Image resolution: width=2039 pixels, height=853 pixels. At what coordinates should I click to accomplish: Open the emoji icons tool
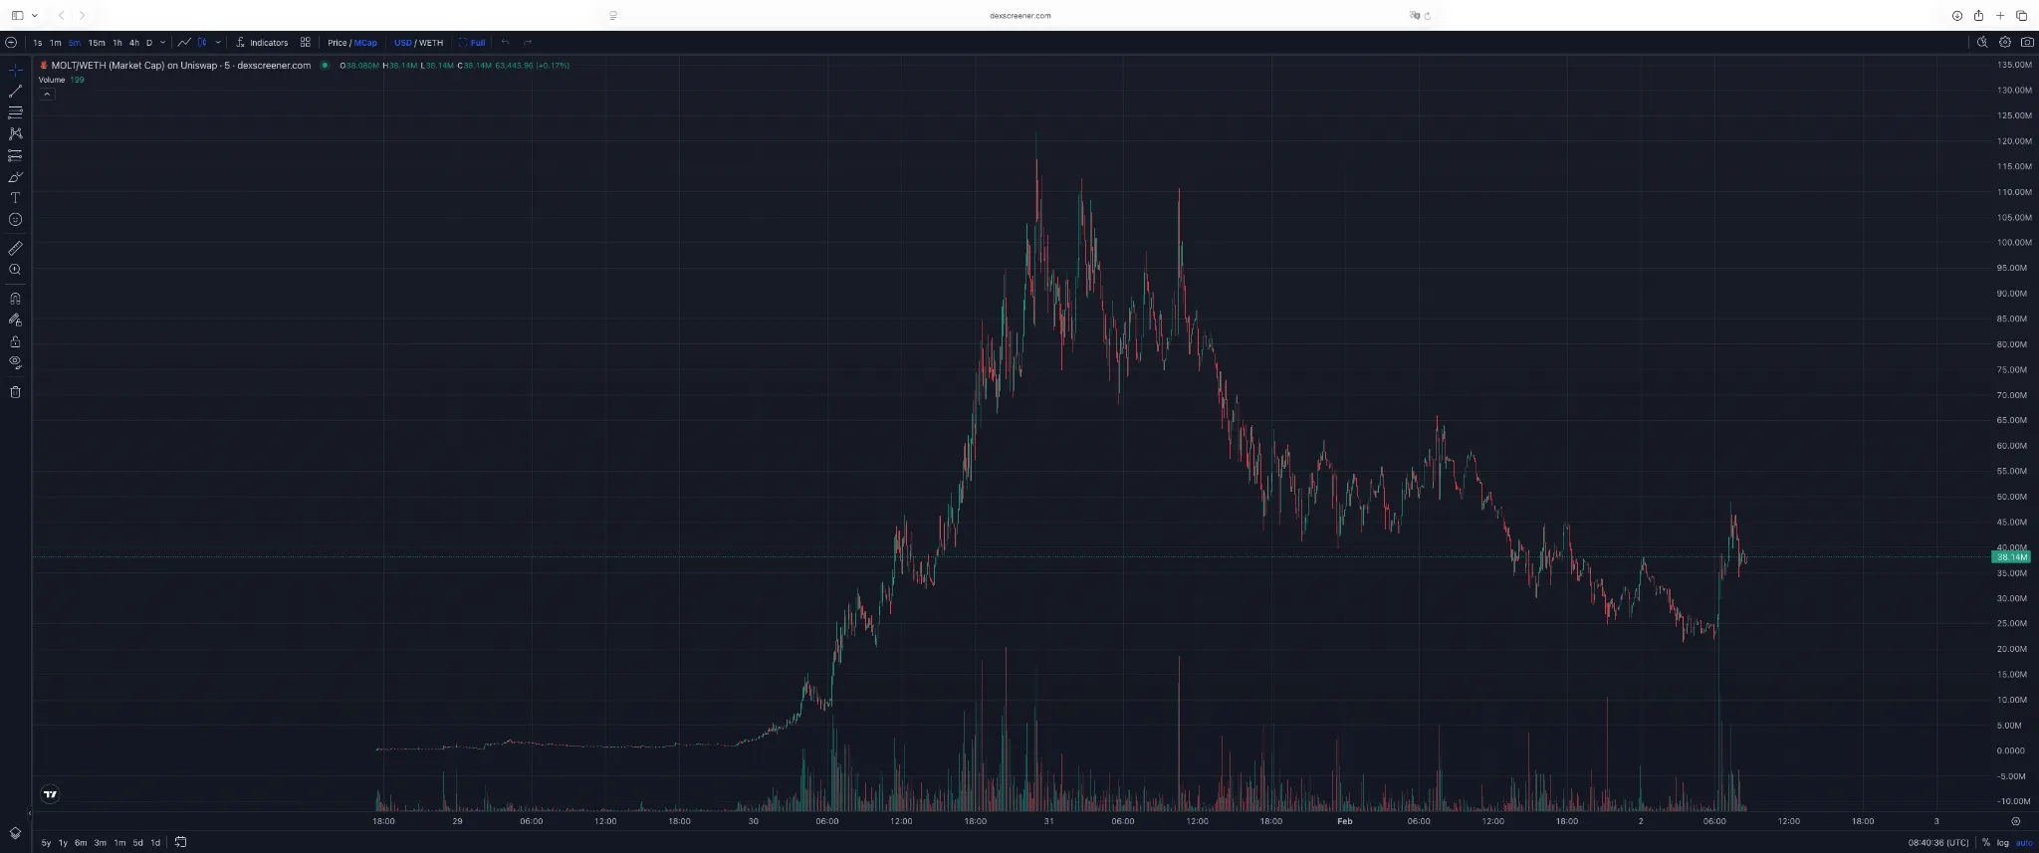(x=15, y=220)
